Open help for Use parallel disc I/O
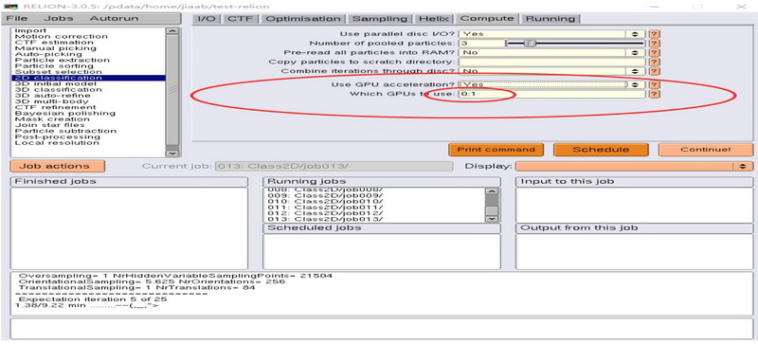The width and height of the screenshot is (758, 344). (x=655, y=34)
